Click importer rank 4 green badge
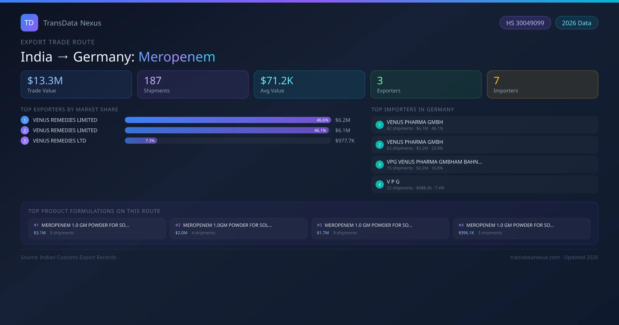The image size is (619, 325). pyautogui.click(x=379, y=184)
